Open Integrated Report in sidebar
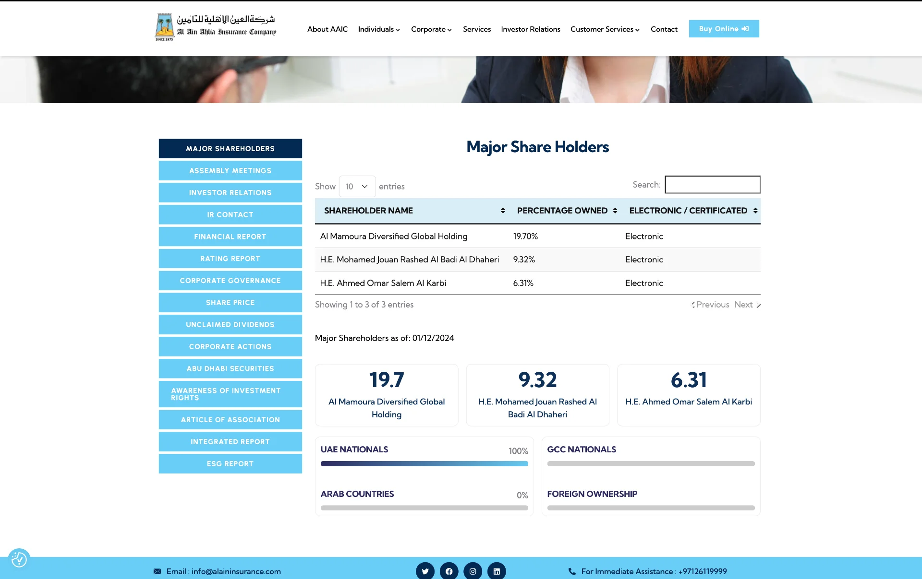Screen dimensions: 922x579 tap(230, 442)
